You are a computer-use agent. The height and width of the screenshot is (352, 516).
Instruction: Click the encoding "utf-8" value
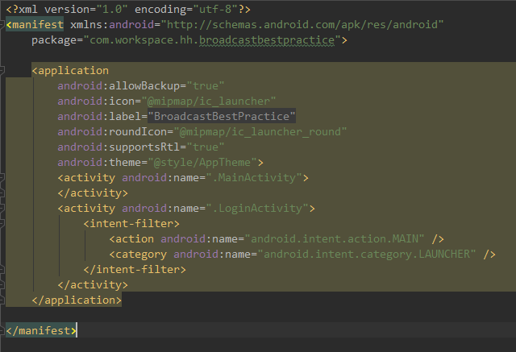pos(215,9)
